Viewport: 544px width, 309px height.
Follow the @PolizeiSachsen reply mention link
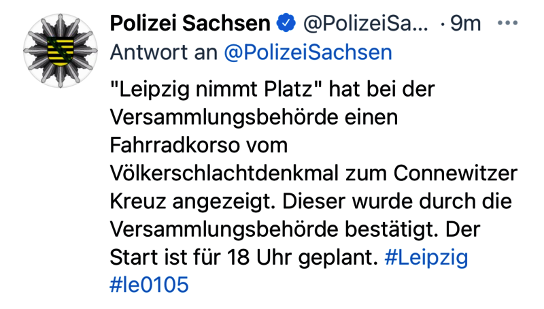click(308, 52)
